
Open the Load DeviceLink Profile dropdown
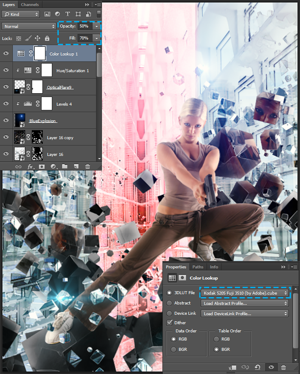point(245,313)
